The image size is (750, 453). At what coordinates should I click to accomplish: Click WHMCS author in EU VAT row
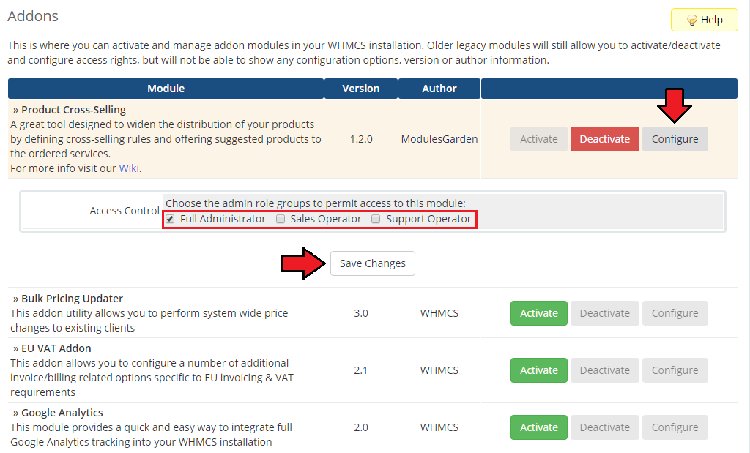(439, 370)
